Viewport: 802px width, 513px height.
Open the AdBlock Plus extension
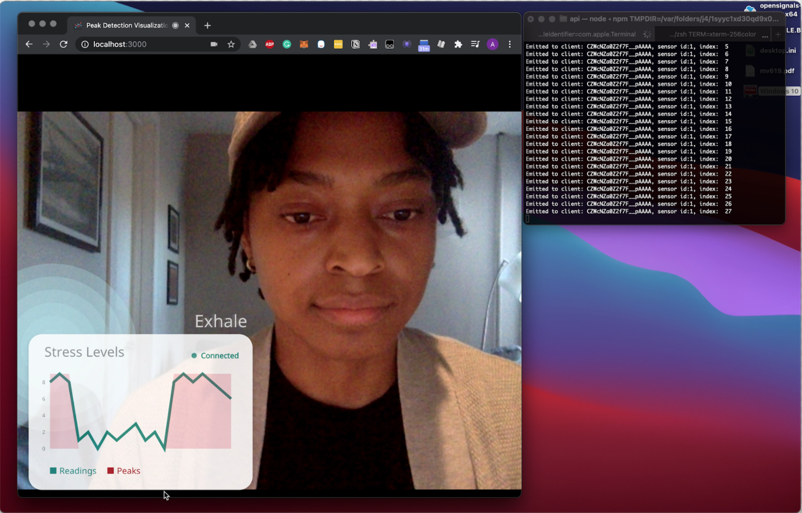coord(269,44)
